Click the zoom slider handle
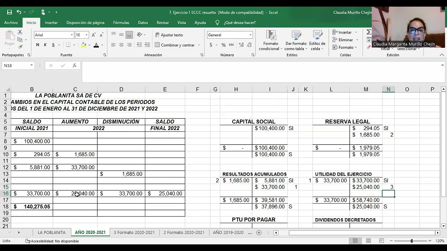Viewport: 447px width, 251px height. (411, 241)
